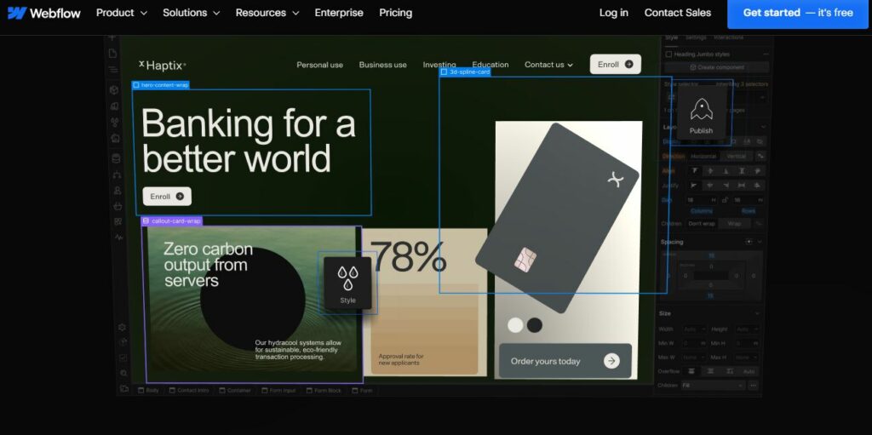Open the Components cube icon in sidebar

point(114,90)
